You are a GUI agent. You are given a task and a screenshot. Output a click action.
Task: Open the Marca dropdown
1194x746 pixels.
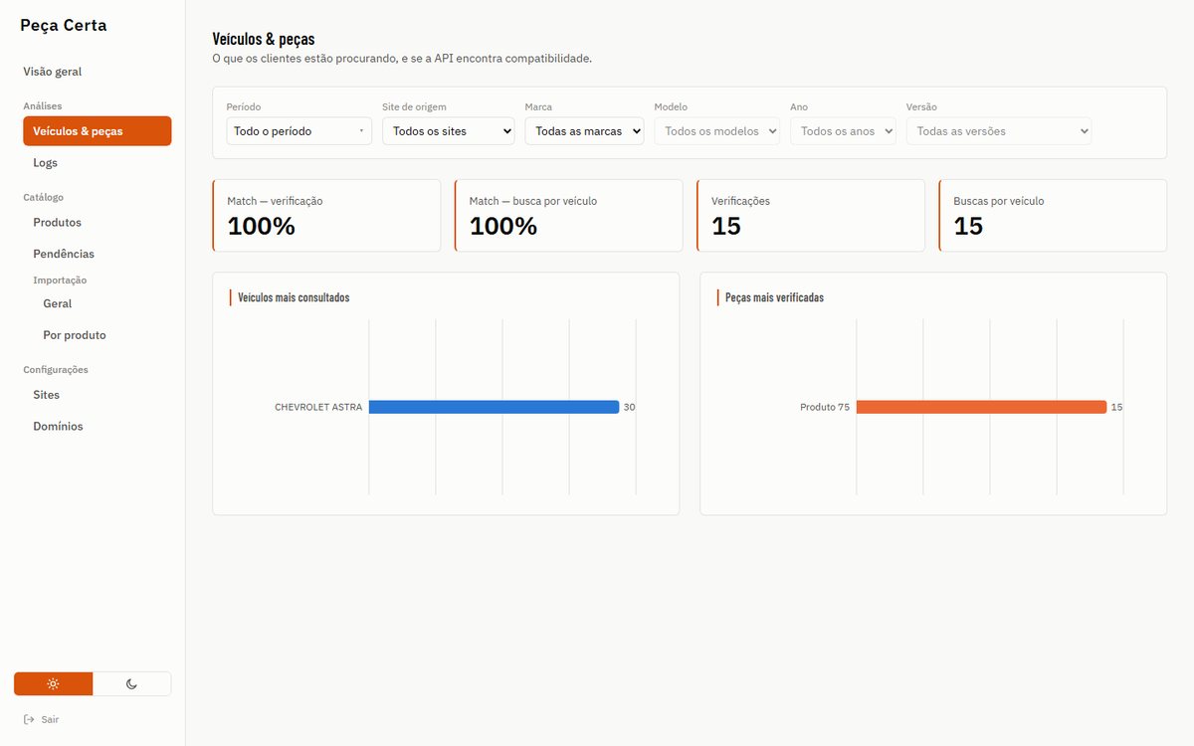click(584, 131)
